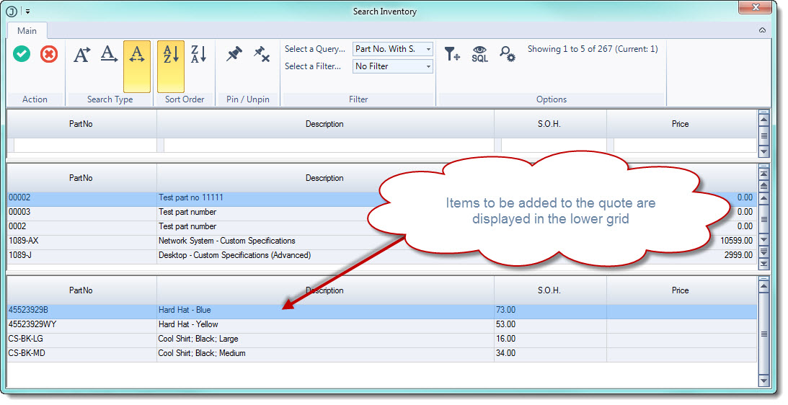Go to next page in middle grid scrollbar
Image resolution: width=788 pixels, height=405 pixels.
pos(764,252)
